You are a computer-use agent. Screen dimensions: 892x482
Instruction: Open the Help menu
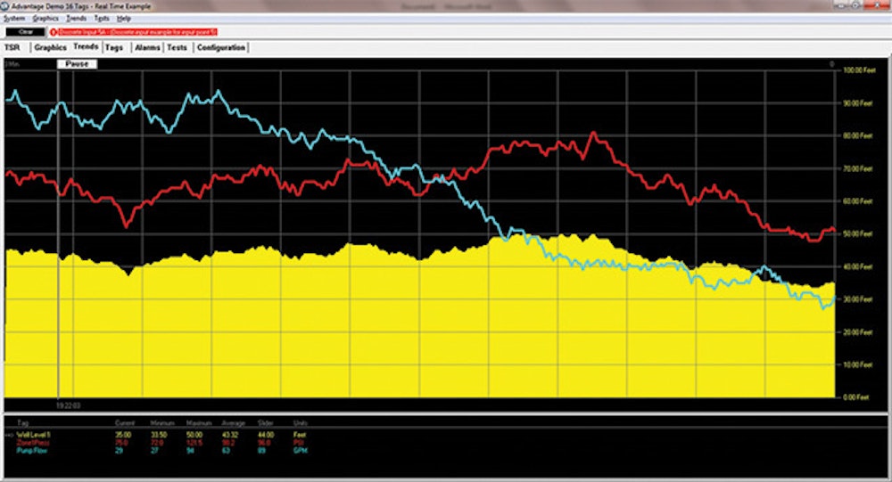[x=123, y=18]
